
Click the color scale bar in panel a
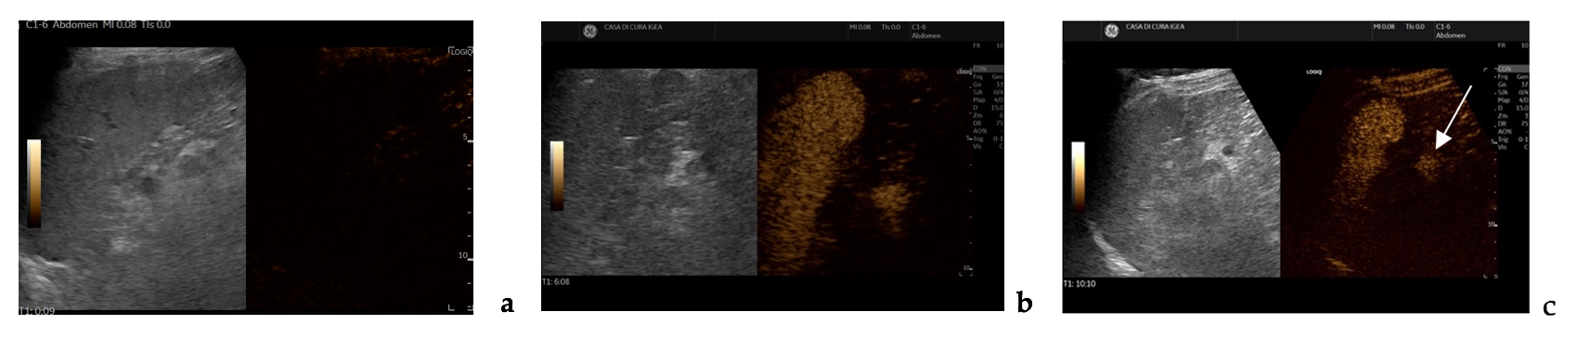(x=33, y=183)
